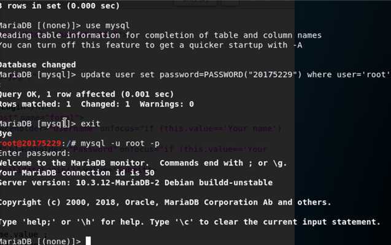The image size is (391, 245).
Task: Click the red root@20175229 shell prompt
Action: pyautogui.click(x=31, y=143)
